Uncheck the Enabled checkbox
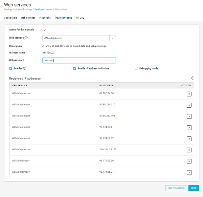Image resolution: width=203 pixels, height=197 pixels. (x=11, y=68)
